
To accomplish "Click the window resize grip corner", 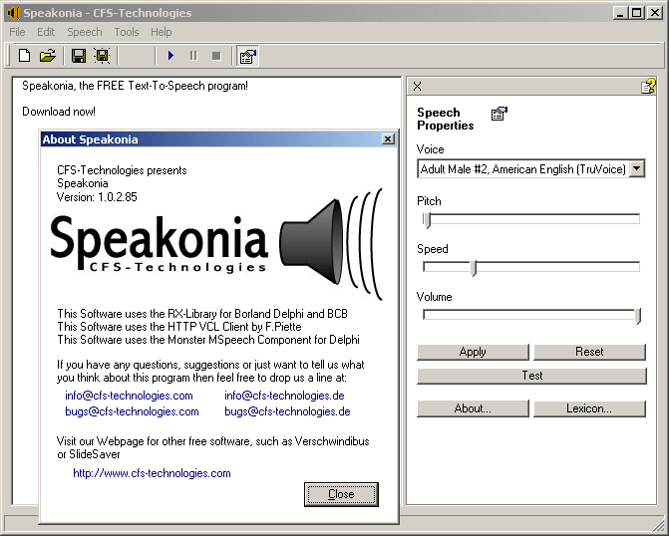I will [658, 525].
